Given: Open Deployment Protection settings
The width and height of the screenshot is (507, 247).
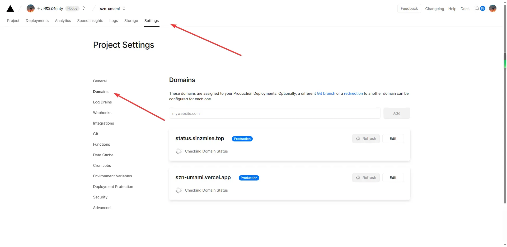Looking at the screenshot, I should click(x=113, y=187).
